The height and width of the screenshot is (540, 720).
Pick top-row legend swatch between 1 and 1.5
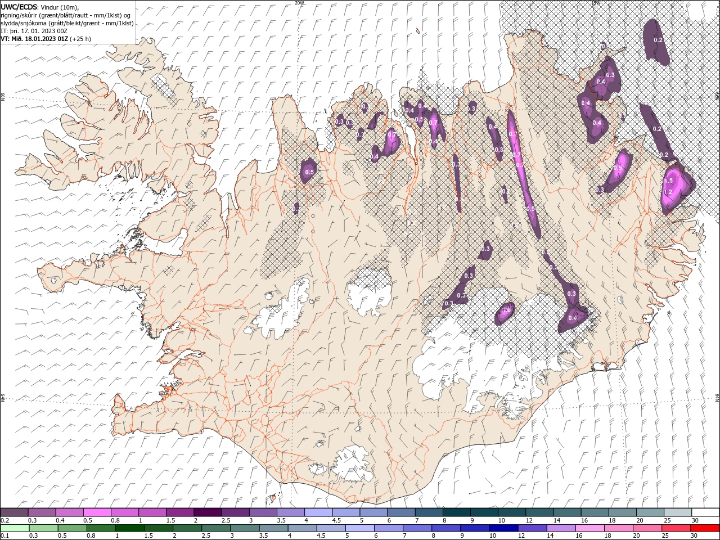152,512
